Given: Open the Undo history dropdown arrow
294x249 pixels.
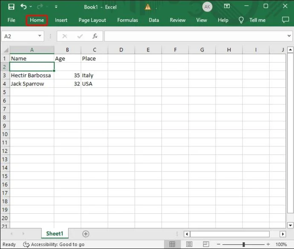Looking at the screenshot, I should click(x=31, y=7).
